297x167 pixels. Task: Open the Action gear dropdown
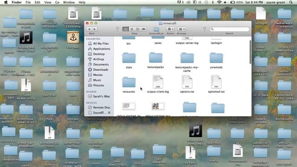click(170, 29)
